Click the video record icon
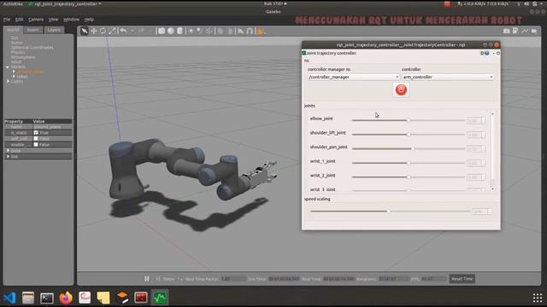547x307 pixels. (x=534, y=31)
